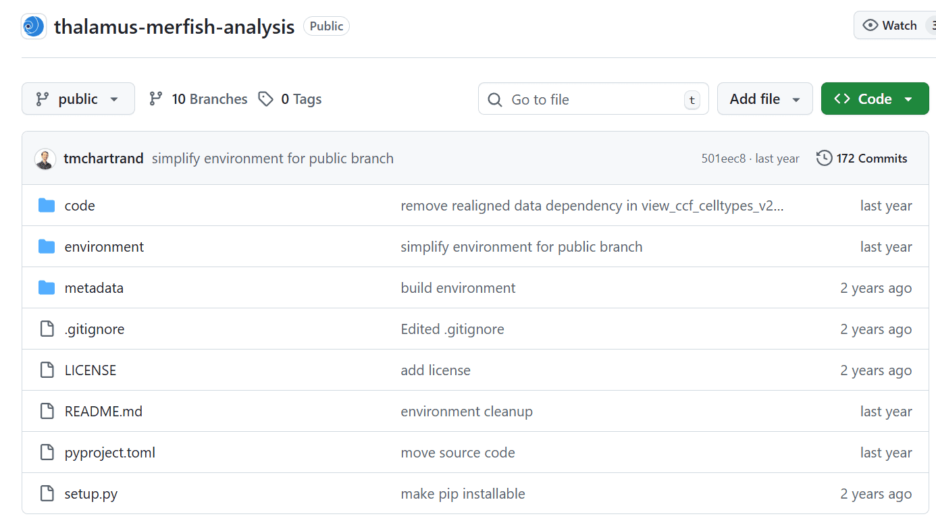The width and height of the screenshot is (936, 529).
Task: Click the code folder icon
Action: 47,206
